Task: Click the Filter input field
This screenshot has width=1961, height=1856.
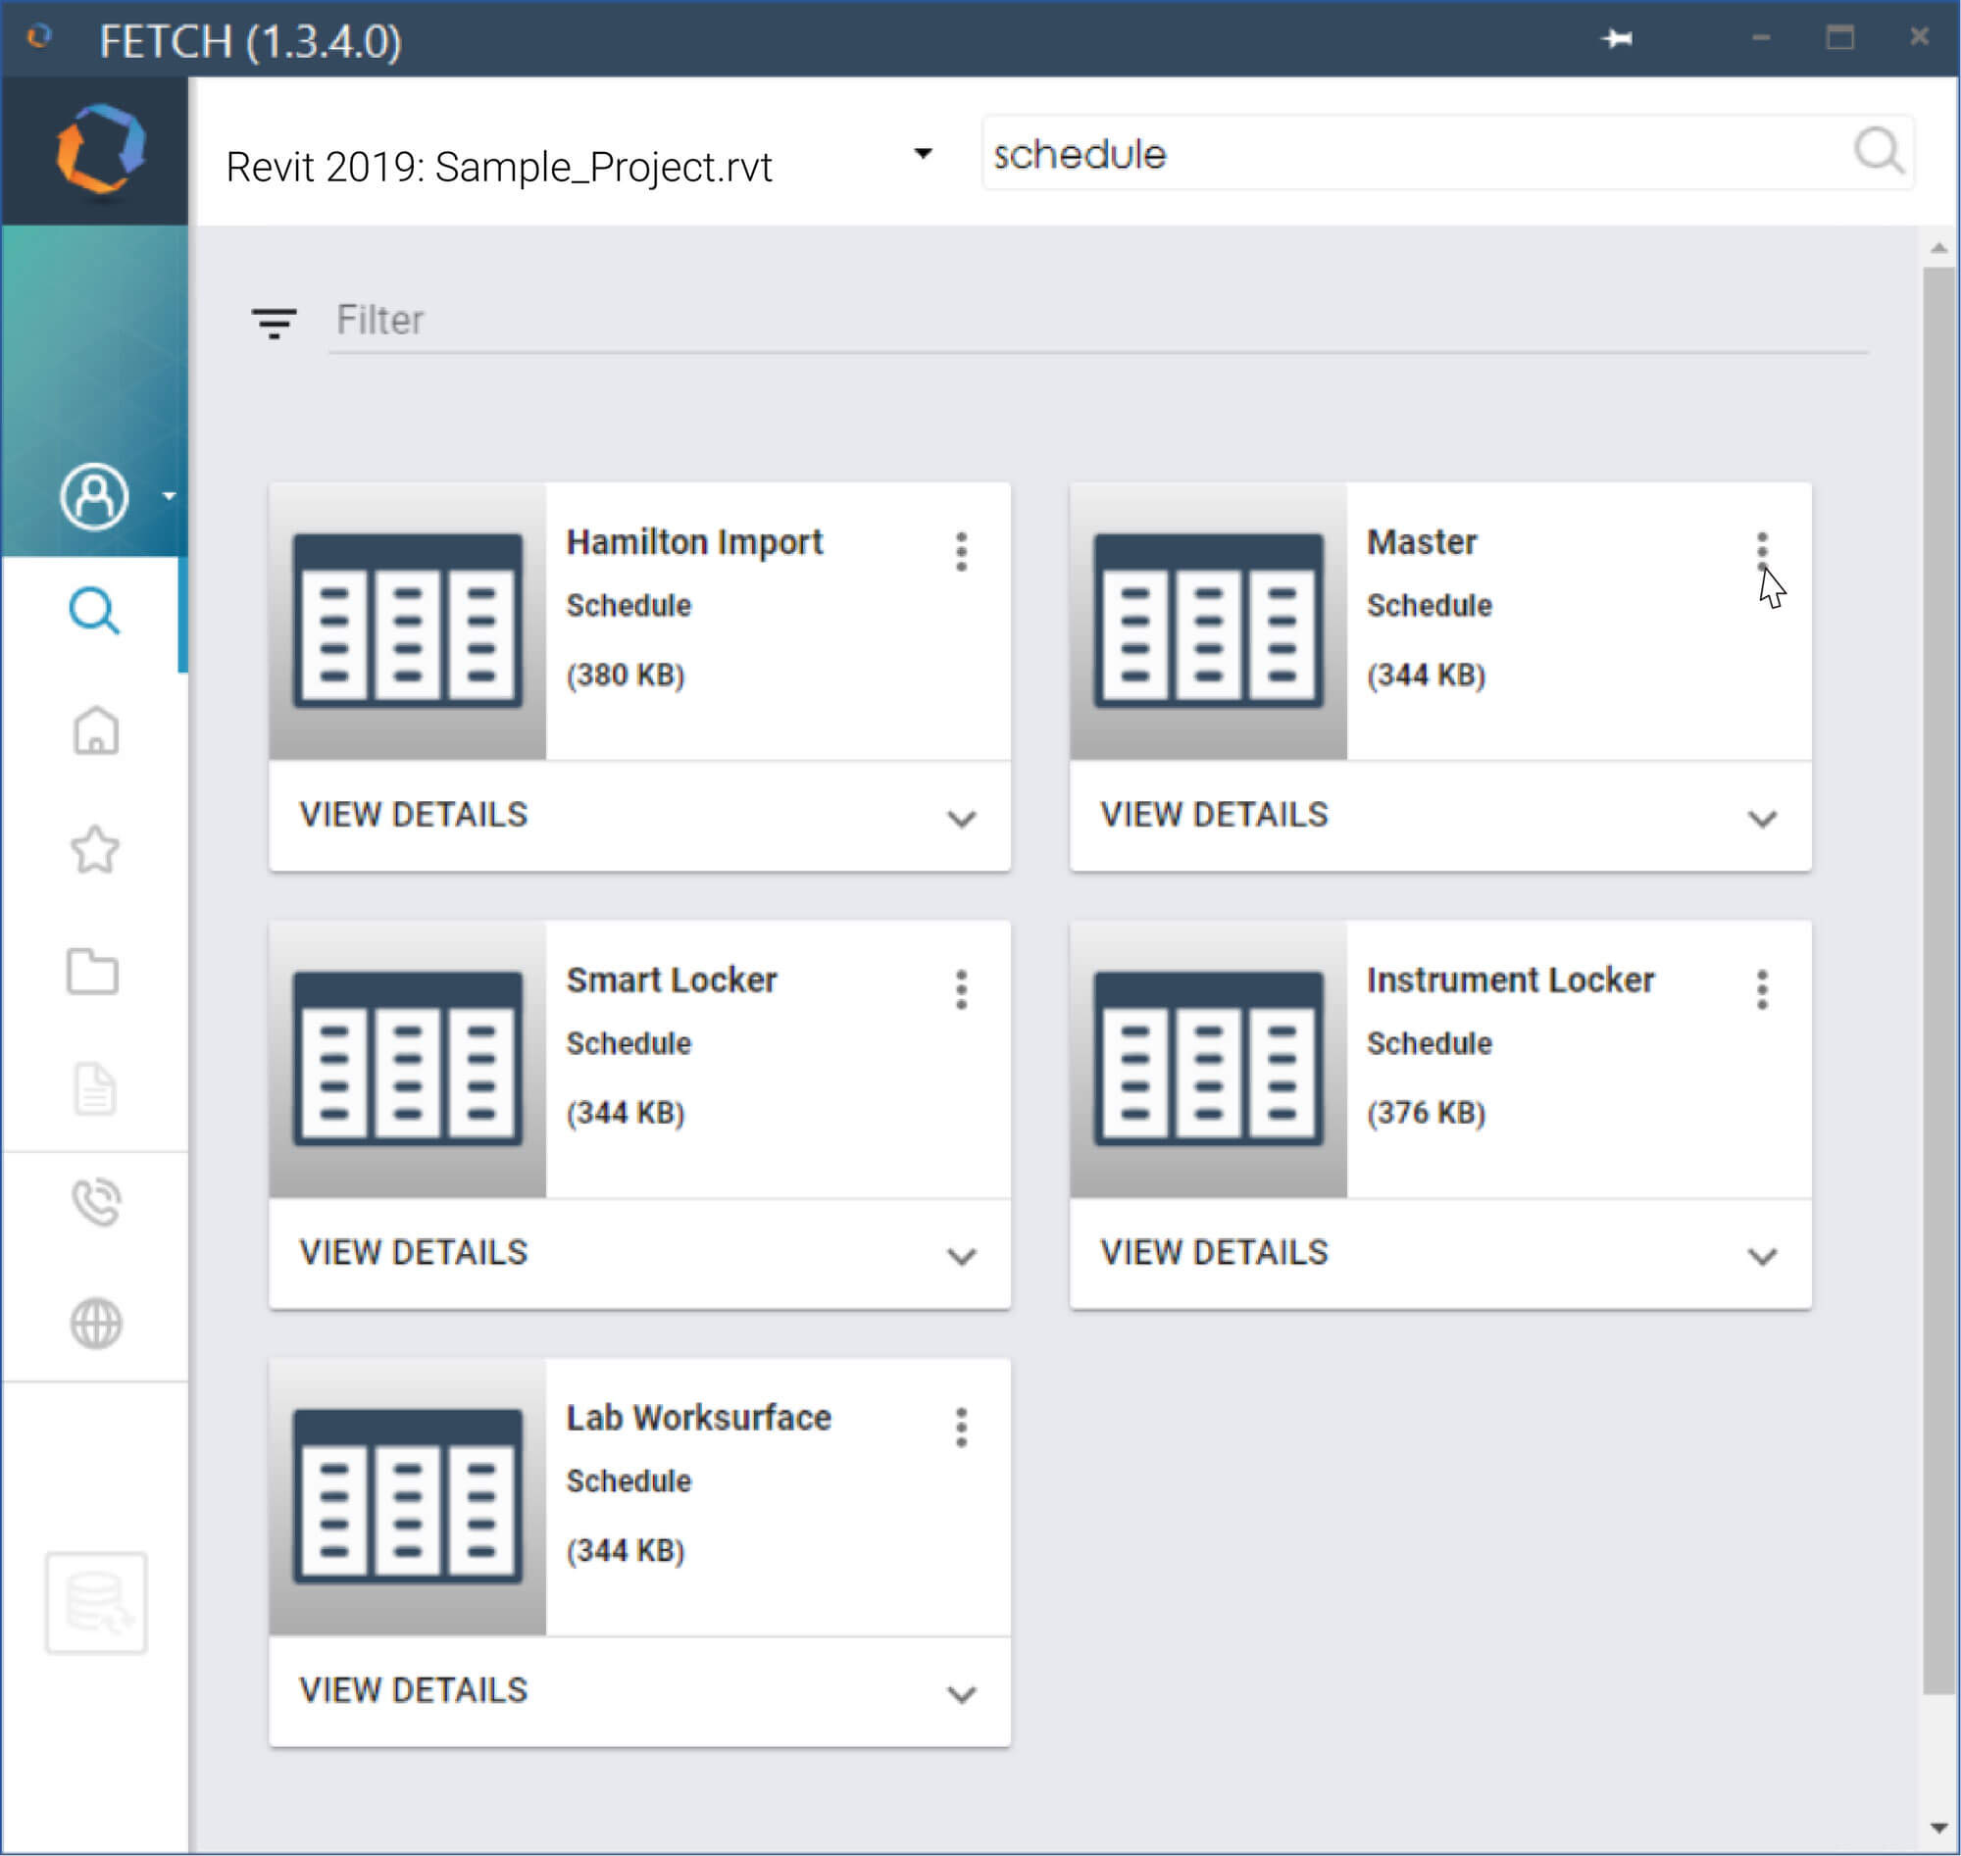Action: (x=1098, y=321)
